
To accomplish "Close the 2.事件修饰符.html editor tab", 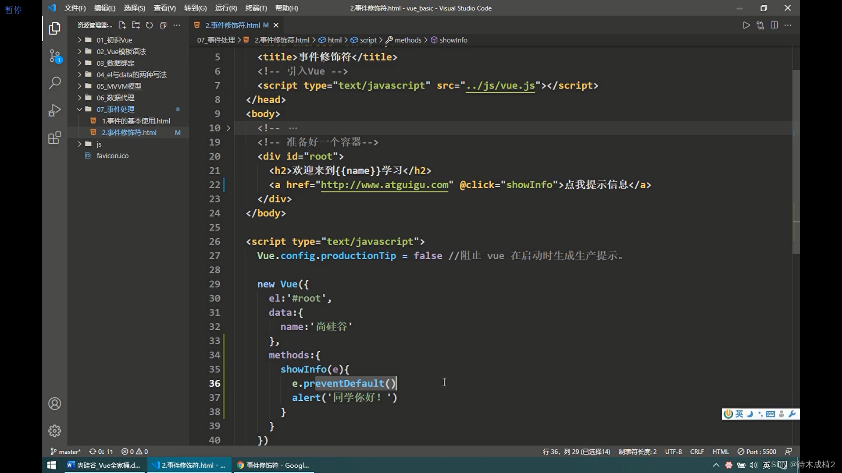I will point(276,25).
